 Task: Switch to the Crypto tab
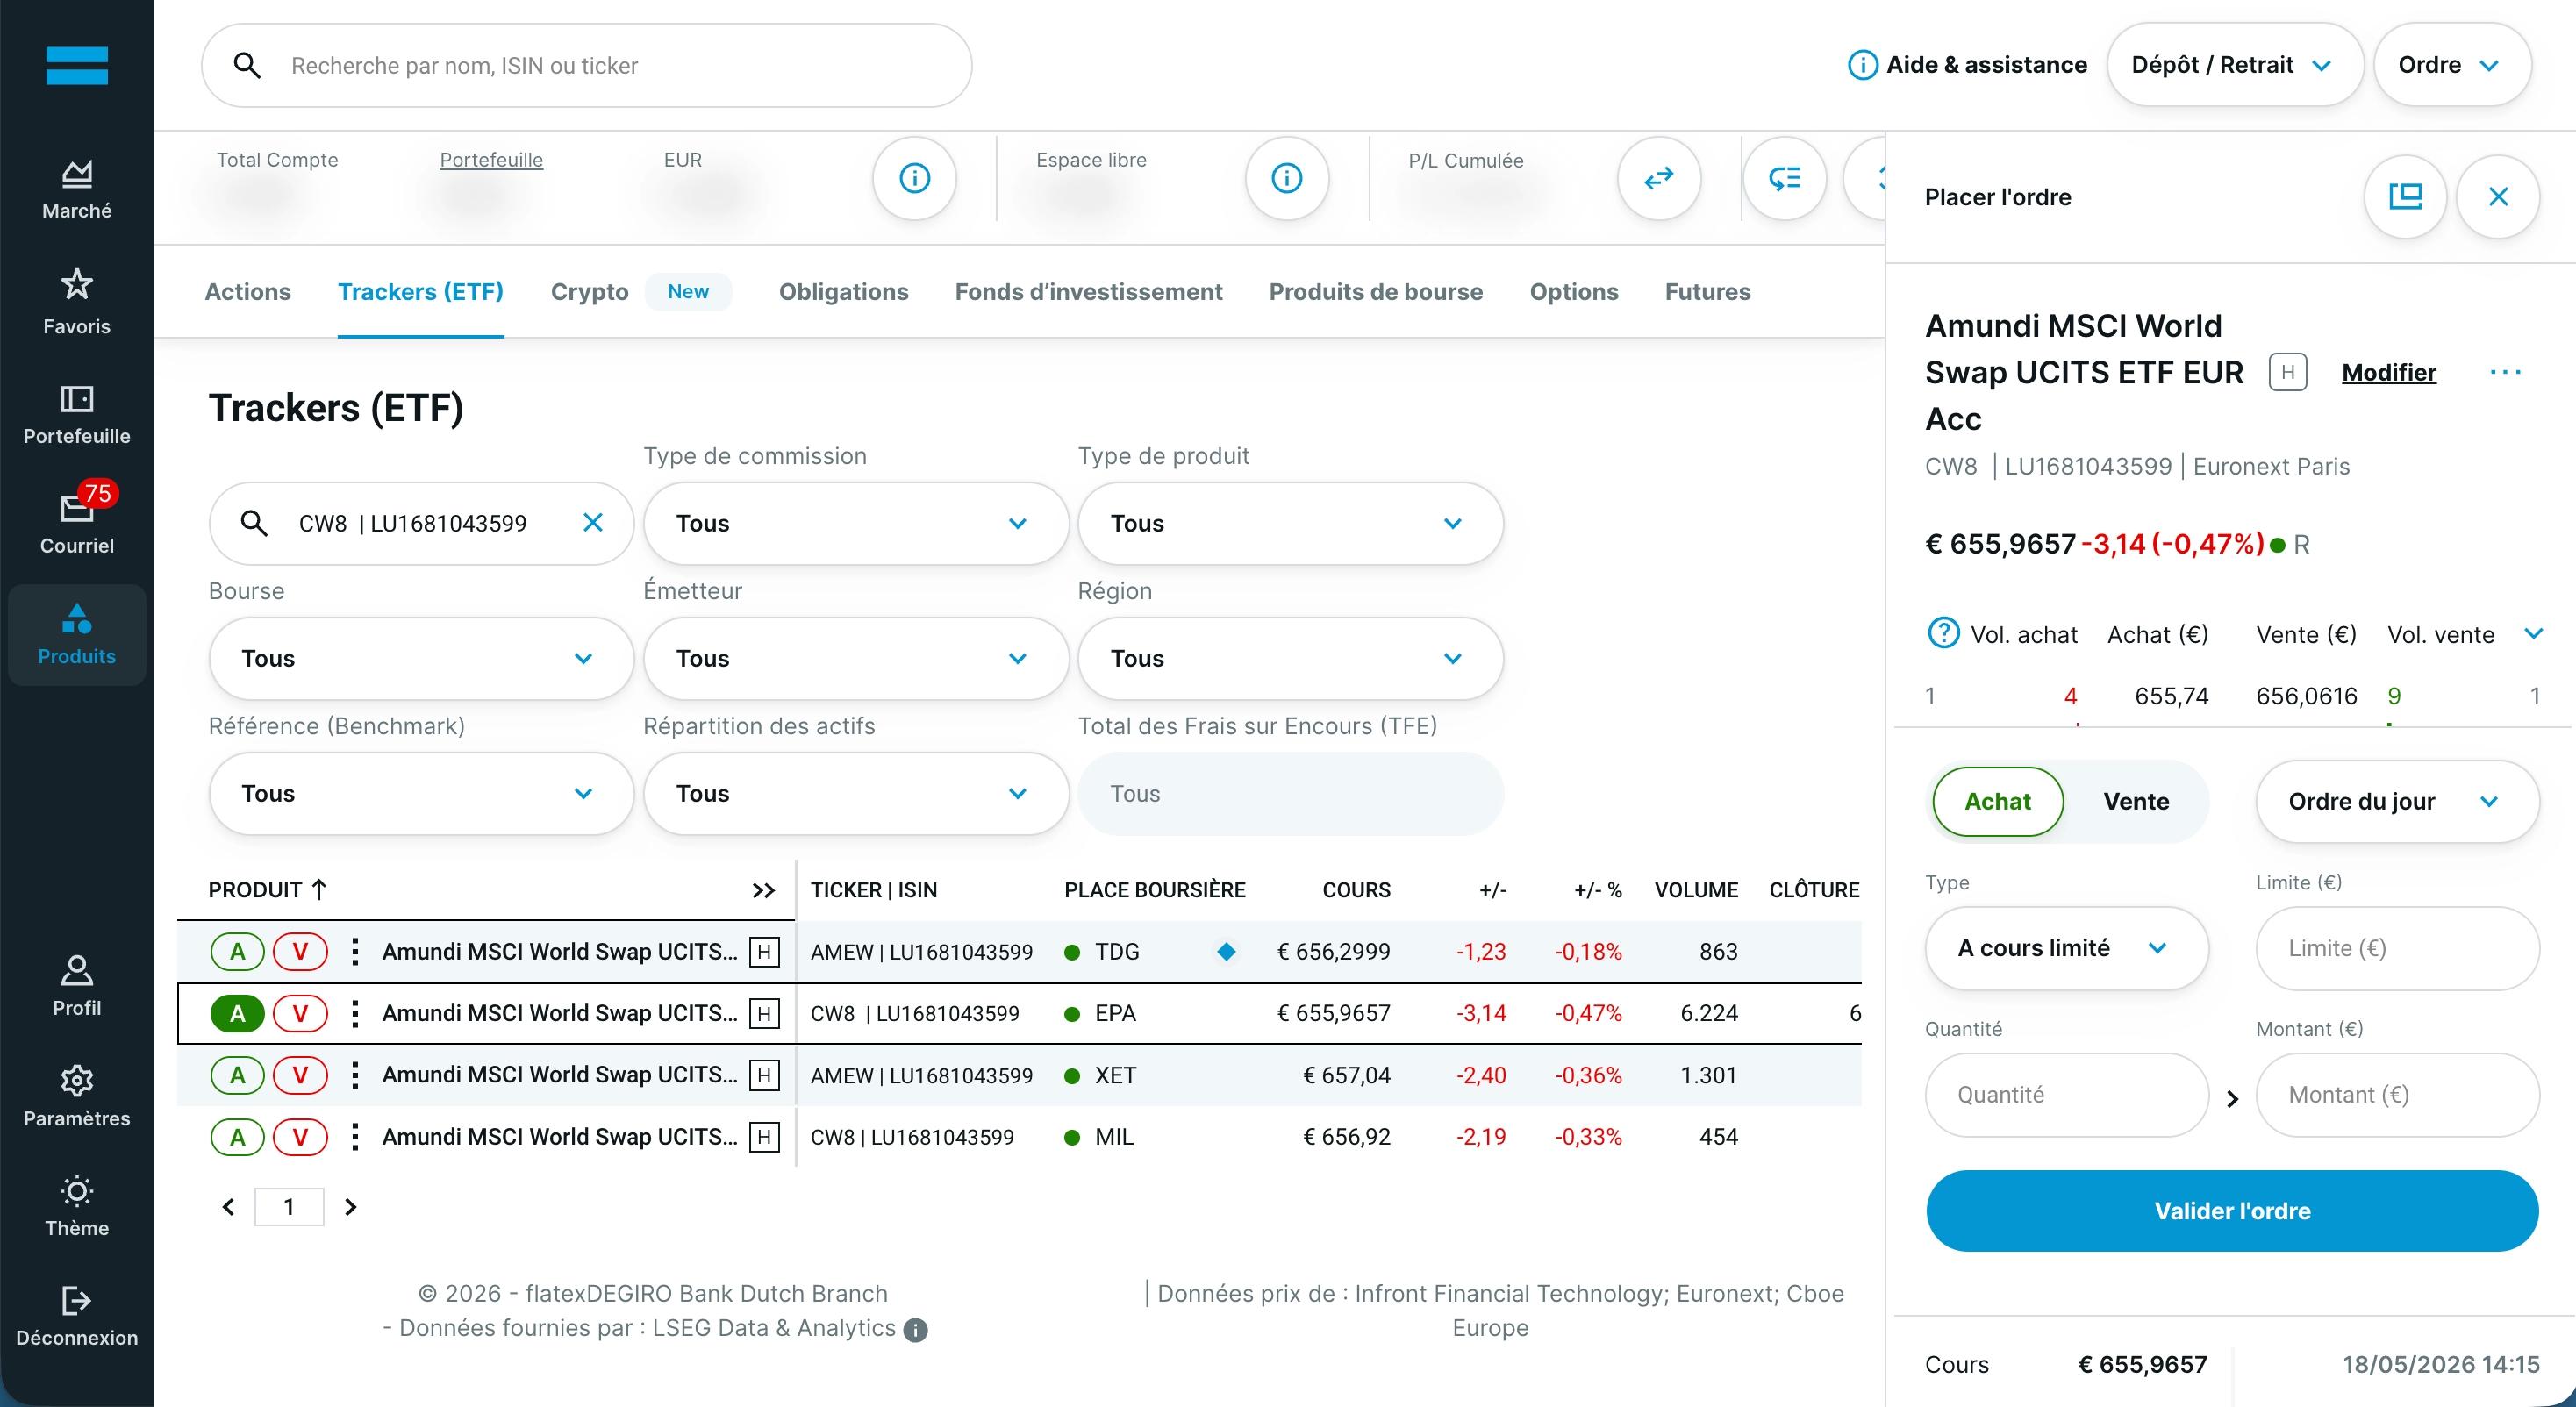590,291
